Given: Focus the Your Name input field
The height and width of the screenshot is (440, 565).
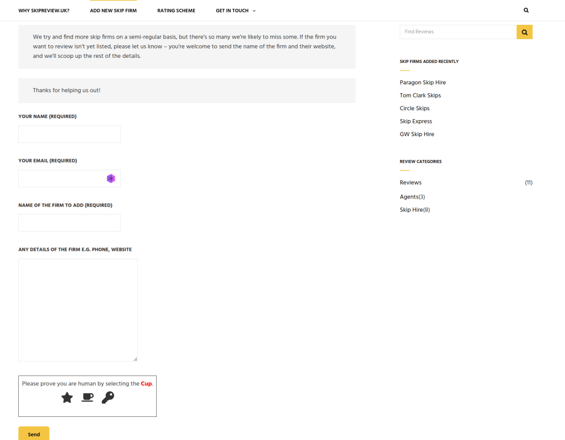Looking at the screenshot, I should pos(70,135).
